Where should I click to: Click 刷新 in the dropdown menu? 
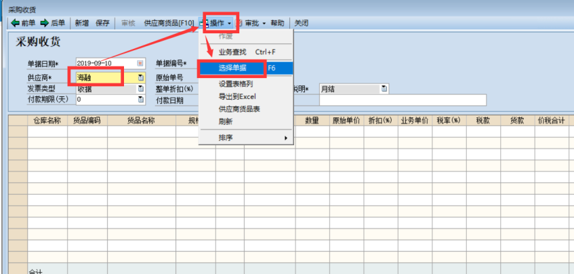(x=226, y=121)
